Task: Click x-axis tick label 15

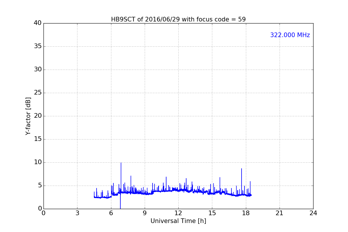Action: tap(212, 213)
